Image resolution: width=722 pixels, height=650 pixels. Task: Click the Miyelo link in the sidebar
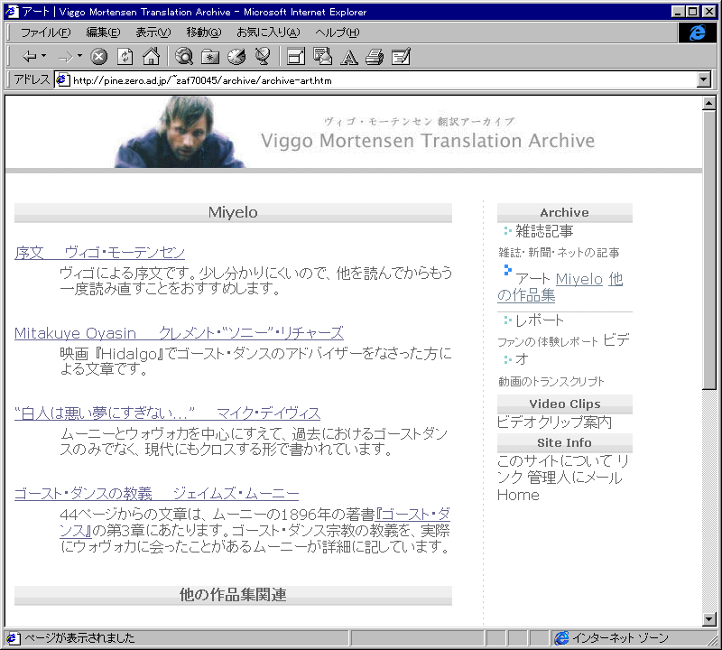point(579,279)
